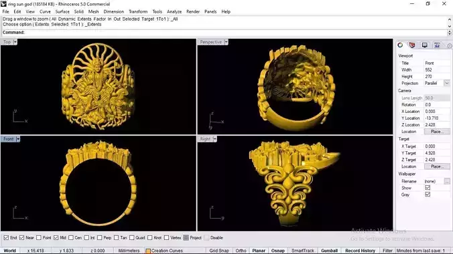Enable the Tan object snap
The image size is (453, 254).
click(116, 237)
